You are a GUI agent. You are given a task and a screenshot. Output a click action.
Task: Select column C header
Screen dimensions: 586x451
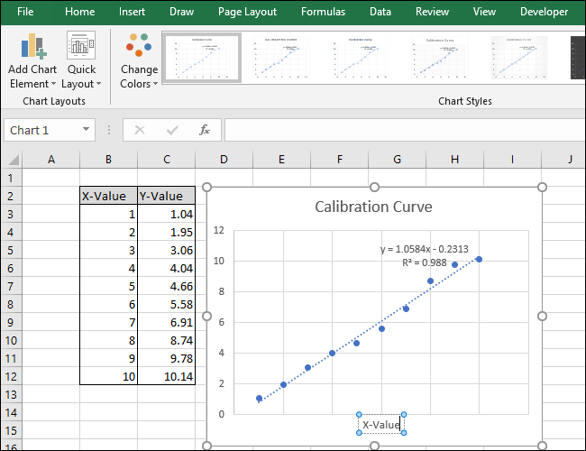[166, 160]
